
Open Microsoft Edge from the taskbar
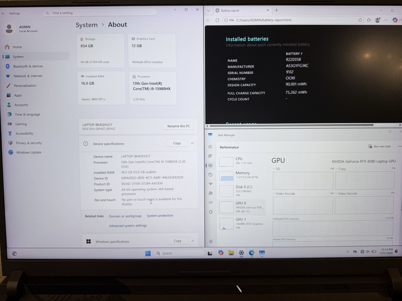coord(252,253)
